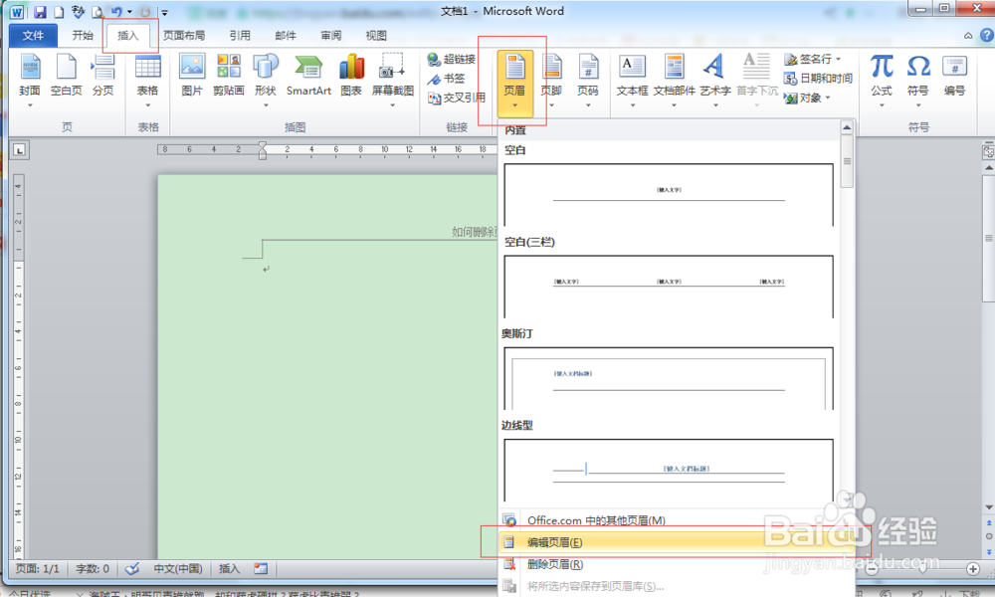Insert date and time (日期和时间)
Viewport: 995px width, 597px height.
pyautogui.click(x=818, y=79)
